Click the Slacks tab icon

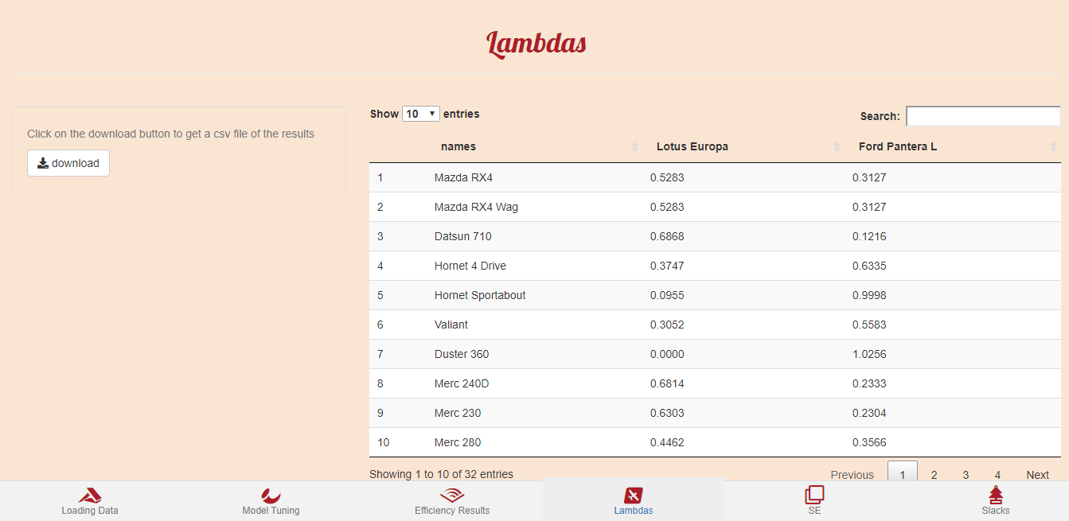click(996, 495)
